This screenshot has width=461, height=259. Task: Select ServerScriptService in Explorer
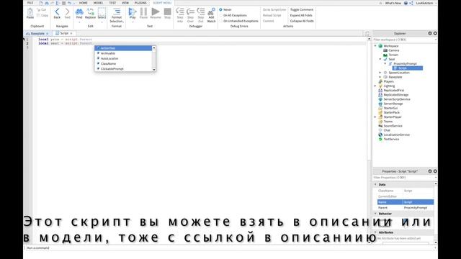pyautogui.click(x=397, y=99)
